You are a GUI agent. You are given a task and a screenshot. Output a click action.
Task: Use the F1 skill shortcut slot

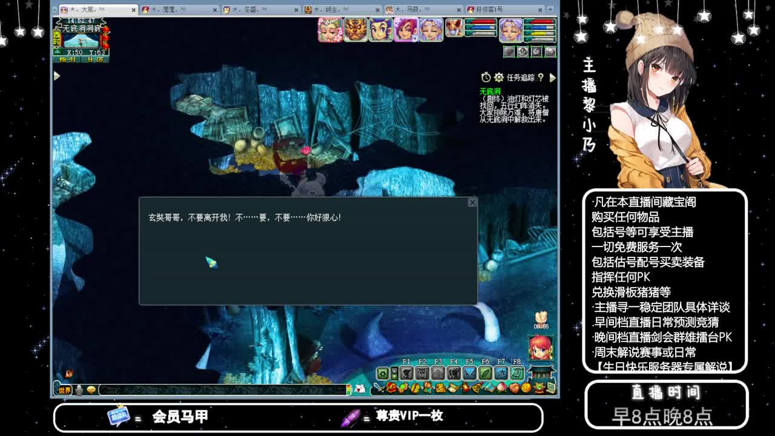pos(407,374)
